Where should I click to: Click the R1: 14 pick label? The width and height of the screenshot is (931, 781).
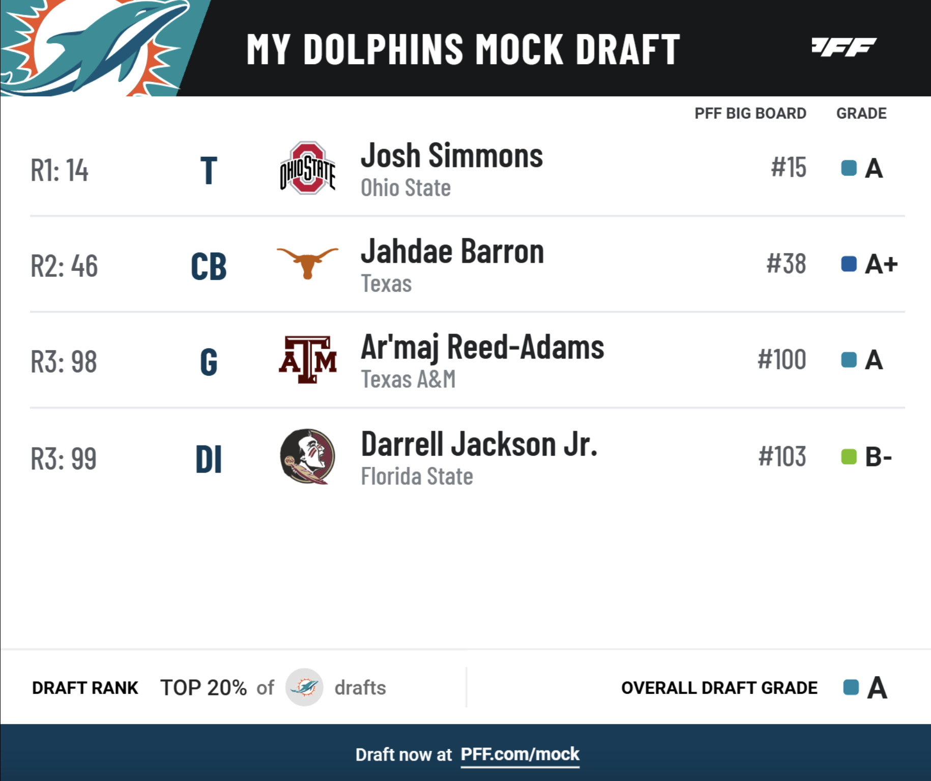60,170
